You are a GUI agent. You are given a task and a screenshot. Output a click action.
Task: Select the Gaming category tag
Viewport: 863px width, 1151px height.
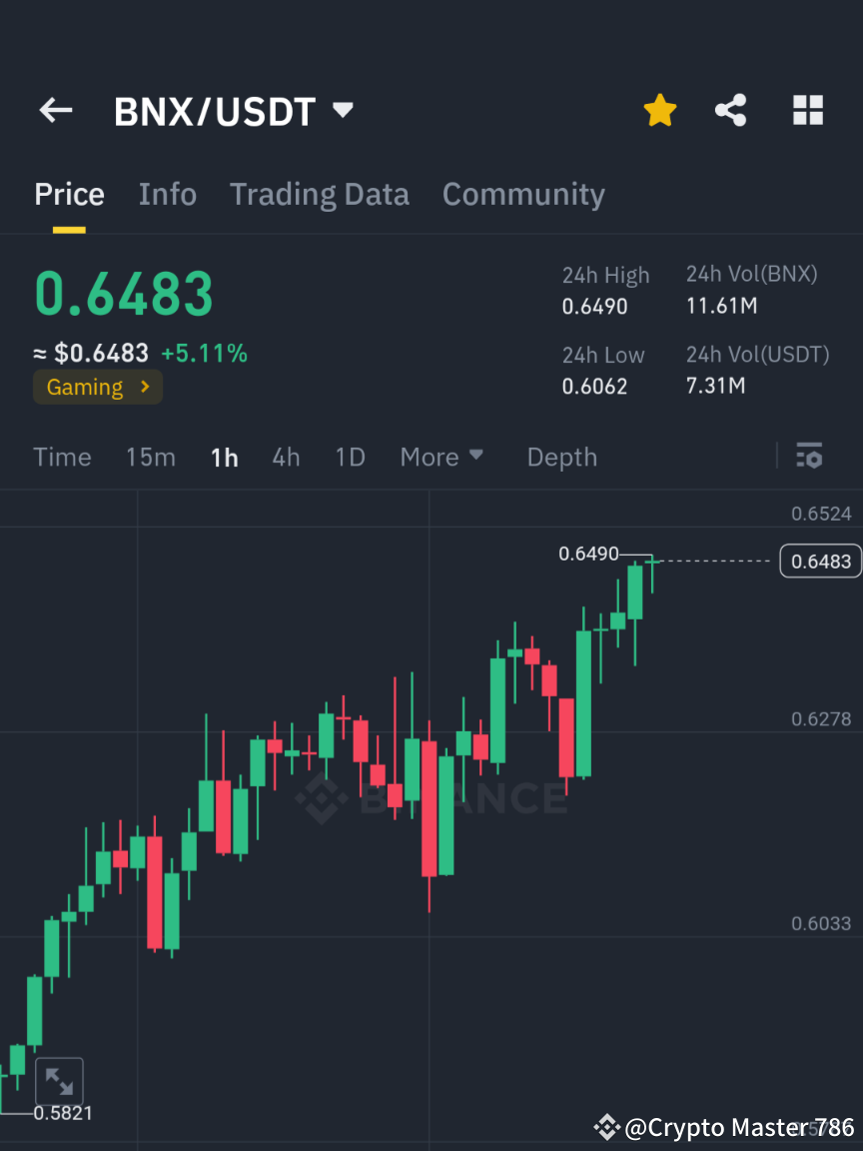point(85,387)
